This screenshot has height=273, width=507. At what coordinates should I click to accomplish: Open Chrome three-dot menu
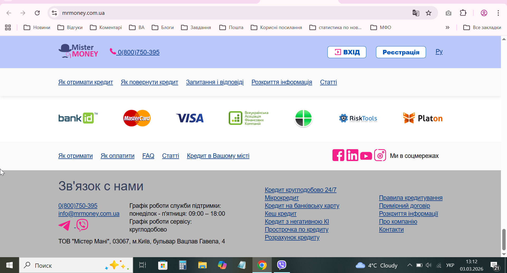(x=498, y=13)
